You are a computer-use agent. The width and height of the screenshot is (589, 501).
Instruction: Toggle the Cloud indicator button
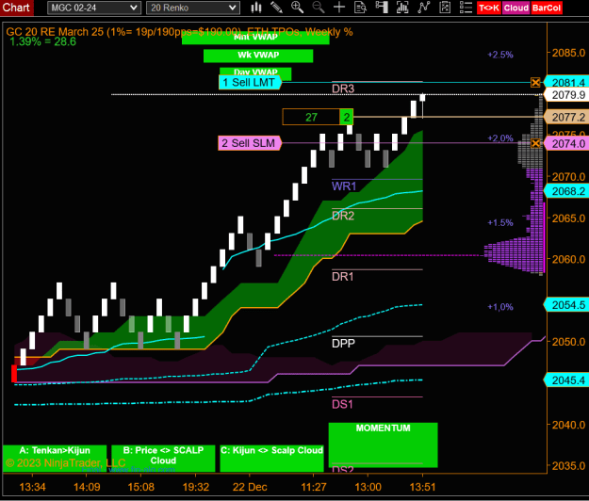pos(516,8)
